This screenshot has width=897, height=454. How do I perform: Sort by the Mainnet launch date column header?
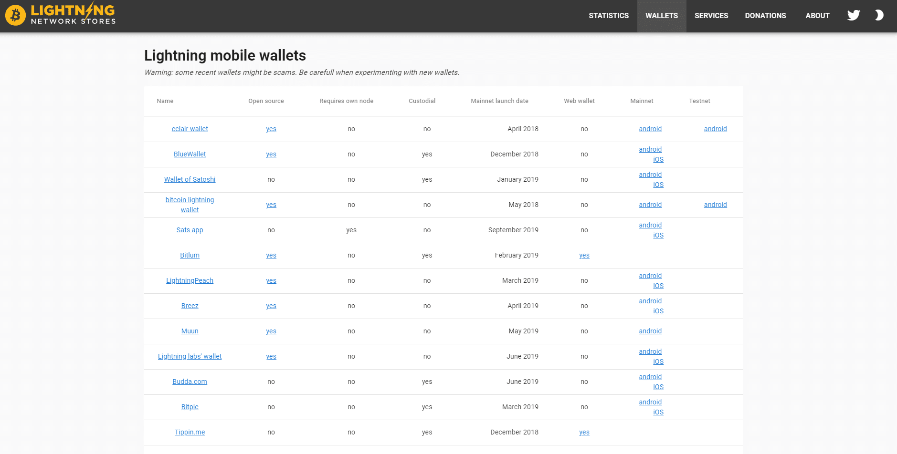click(499, 101)
